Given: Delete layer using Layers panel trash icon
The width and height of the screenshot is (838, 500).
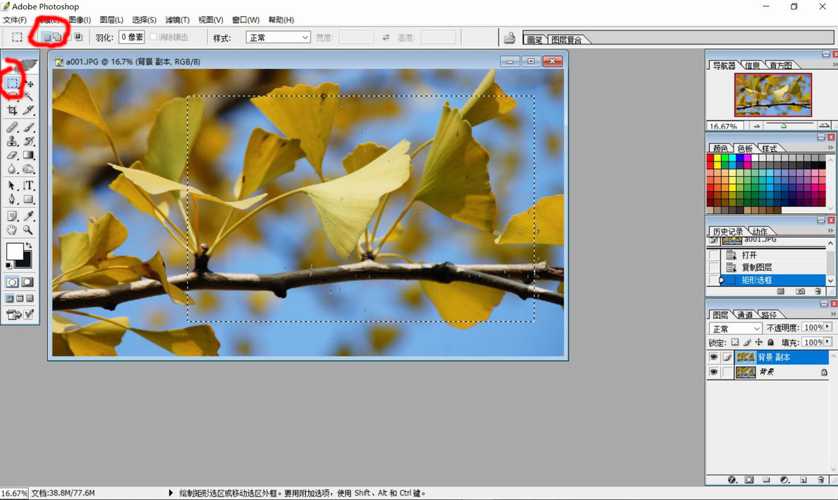Looking at the screenshot, I should [x=820, y=480].
